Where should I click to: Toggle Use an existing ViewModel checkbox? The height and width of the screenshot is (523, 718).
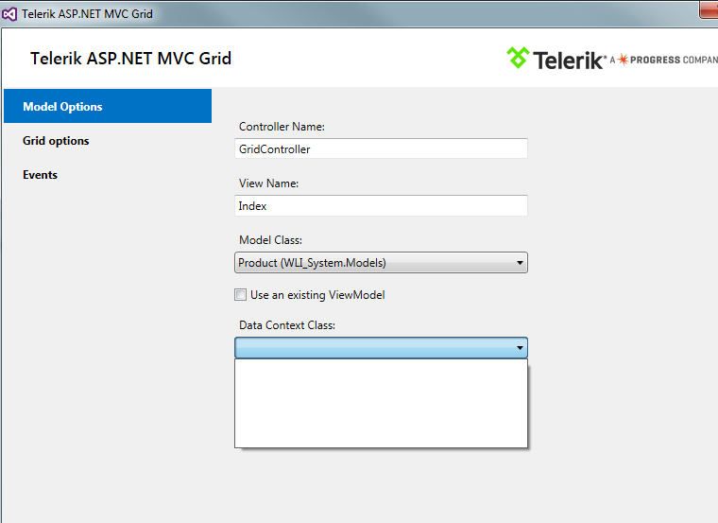240,295
